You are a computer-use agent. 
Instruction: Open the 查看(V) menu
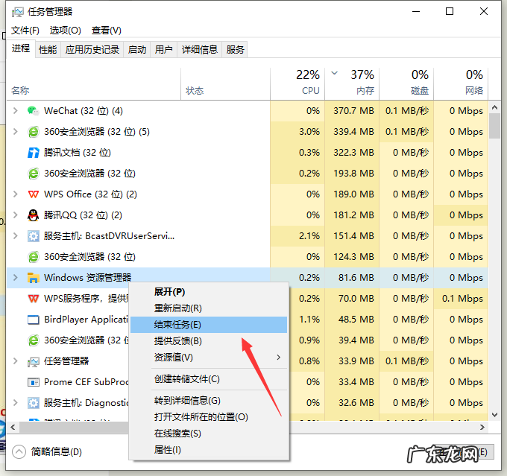107,31
